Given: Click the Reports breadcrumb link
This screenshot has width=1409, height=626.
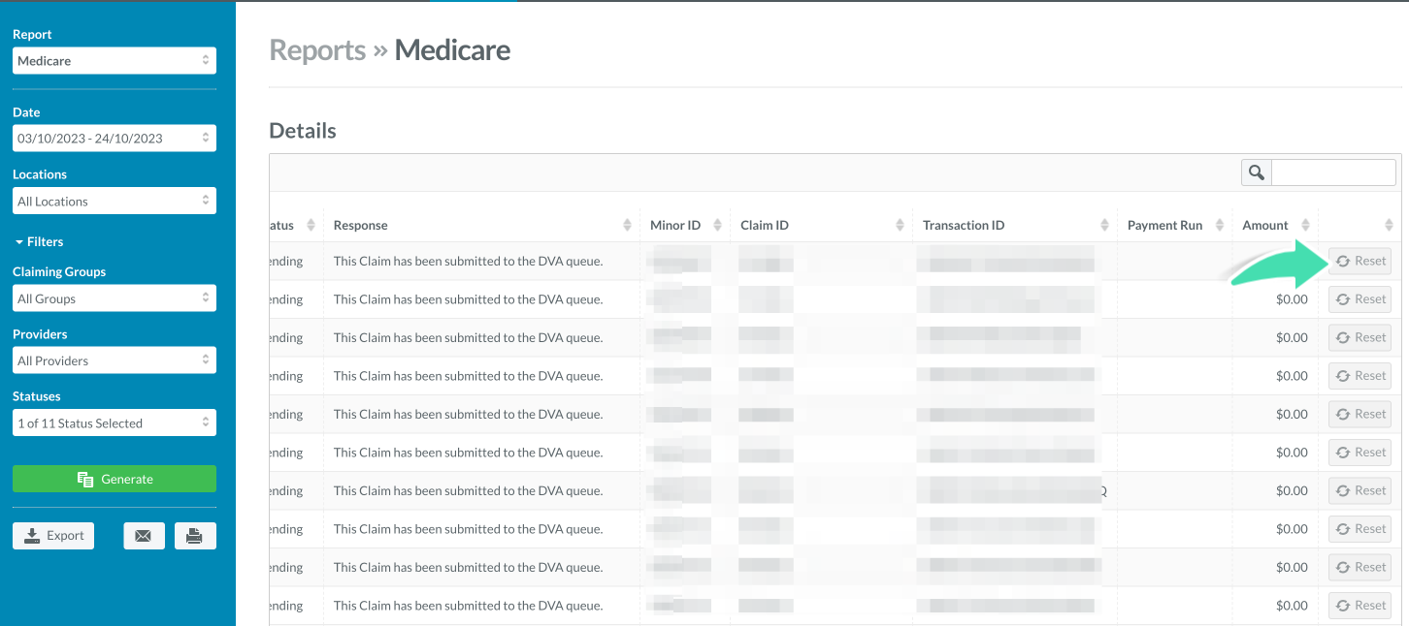Looking at the screenshot, I should 317,50.
